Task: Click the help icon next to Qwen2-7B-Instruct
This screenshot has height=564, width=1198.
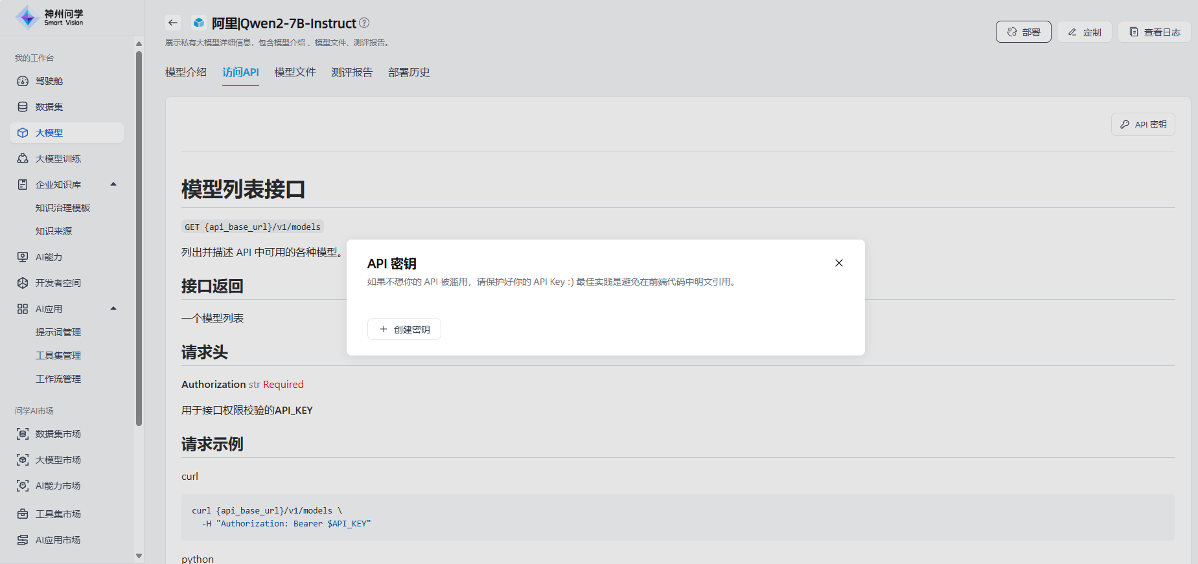Action: (x=364, y=23)
